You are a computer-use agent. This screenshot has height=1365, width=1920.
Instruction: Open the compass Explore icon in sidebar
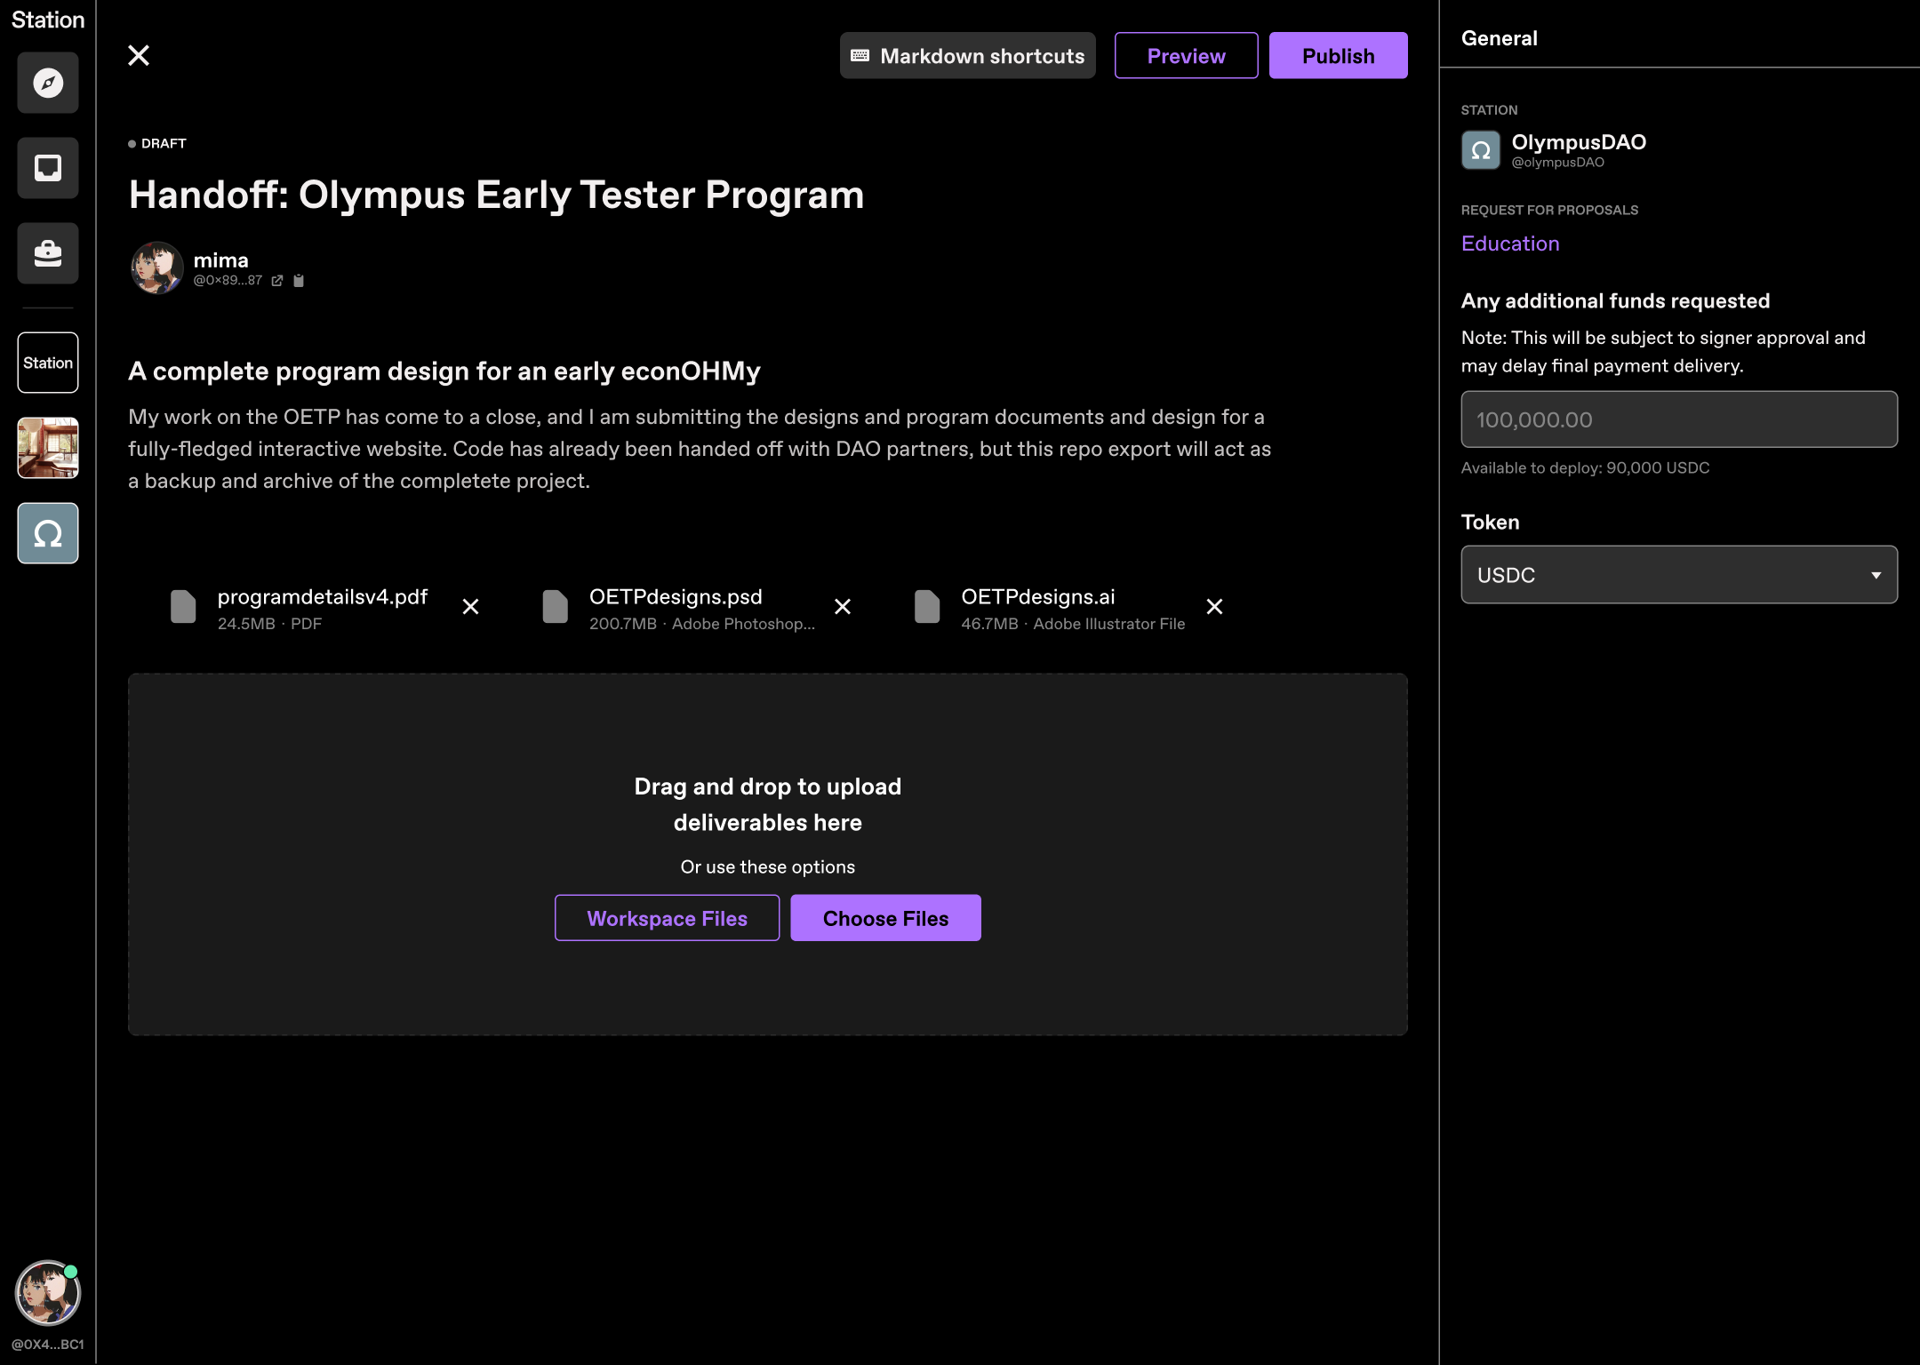pyautogui.click(x=48, y=83)
